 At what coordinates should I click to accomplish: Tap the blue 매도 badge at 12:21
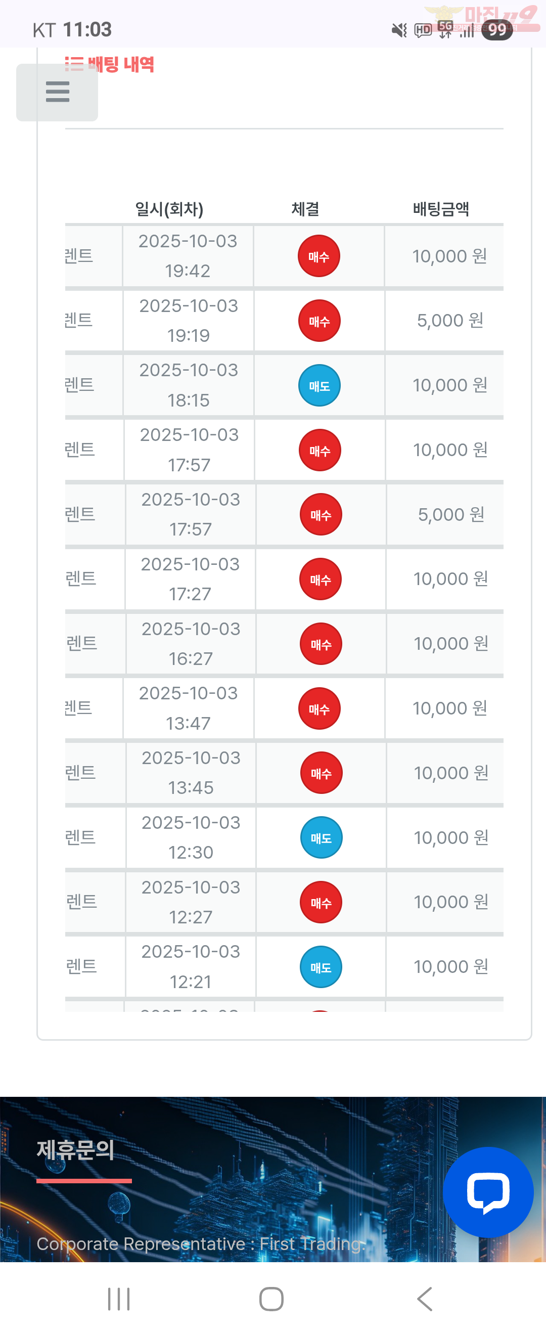click(321, 967)
